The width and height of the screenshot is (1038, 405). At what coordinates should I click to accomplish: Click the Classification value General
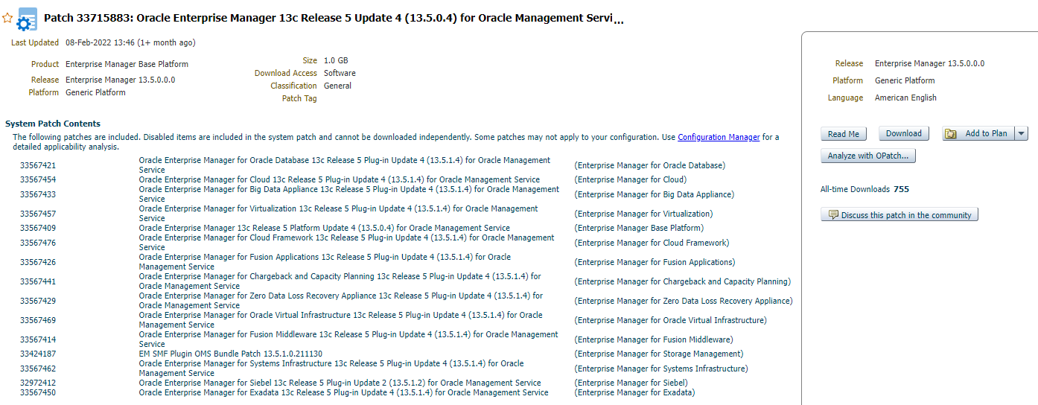pyautogui.click(x=337, y=86)
